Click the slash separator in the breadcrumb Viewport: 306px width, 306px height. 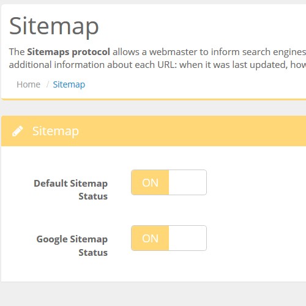click(x=48, y=84)
